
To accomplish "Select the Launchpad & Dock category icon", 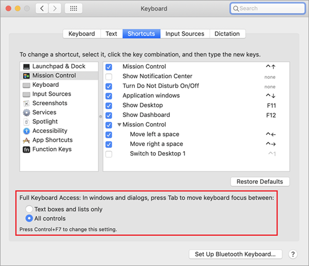I will click(x=26, y=66).
